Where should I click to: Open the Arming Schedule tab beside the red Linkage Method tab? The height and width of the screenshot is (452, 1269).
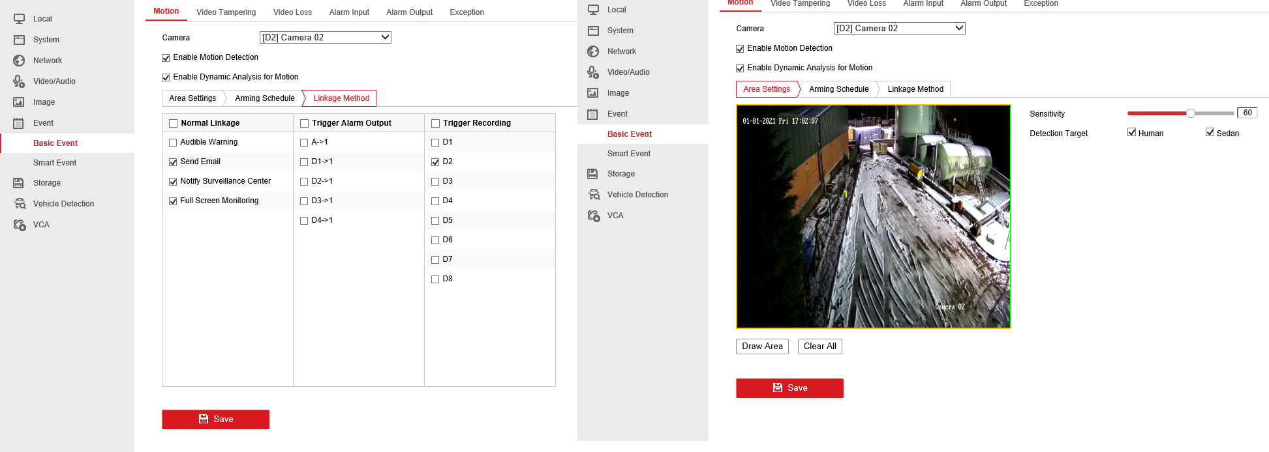(x=264, y=98)
